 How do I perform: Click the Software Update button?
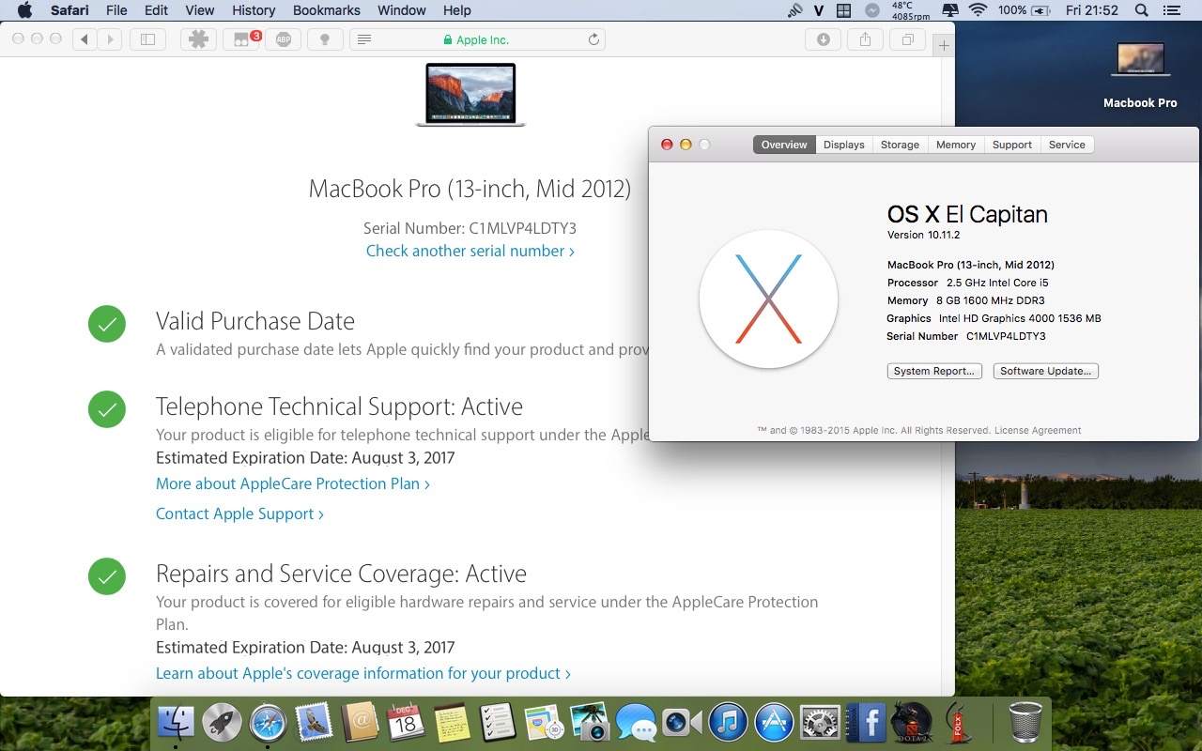click(x=1045, y=371)
